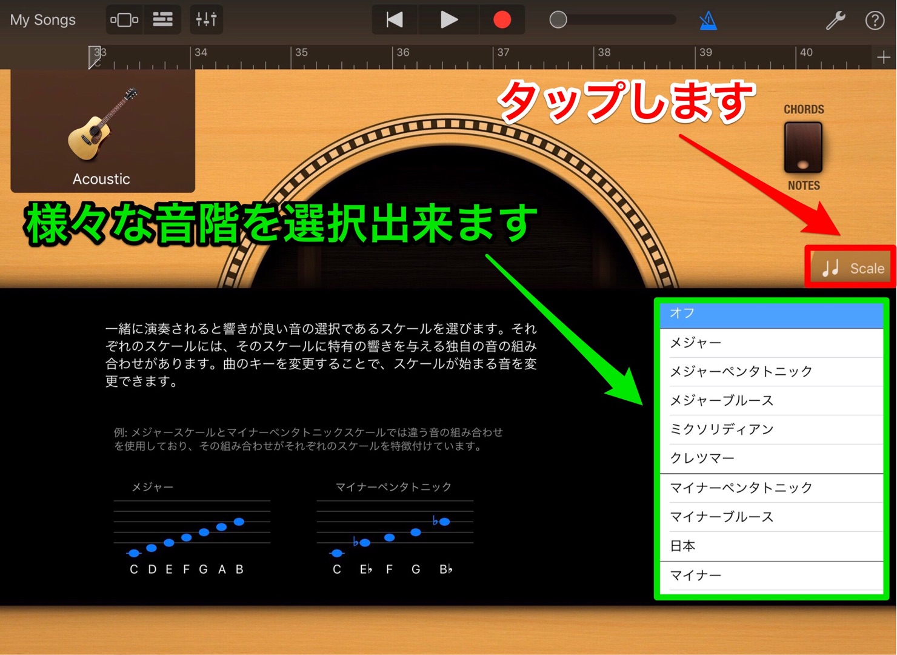This screenshot has height=655, width=897.
Task: Tap the Acoustic guitar instrument thumbnail
Action: pyautogui.click(x=102, y=131)
